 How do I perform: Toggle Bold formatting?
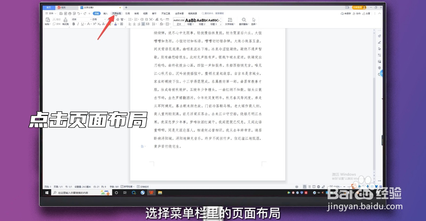(74, 24)
